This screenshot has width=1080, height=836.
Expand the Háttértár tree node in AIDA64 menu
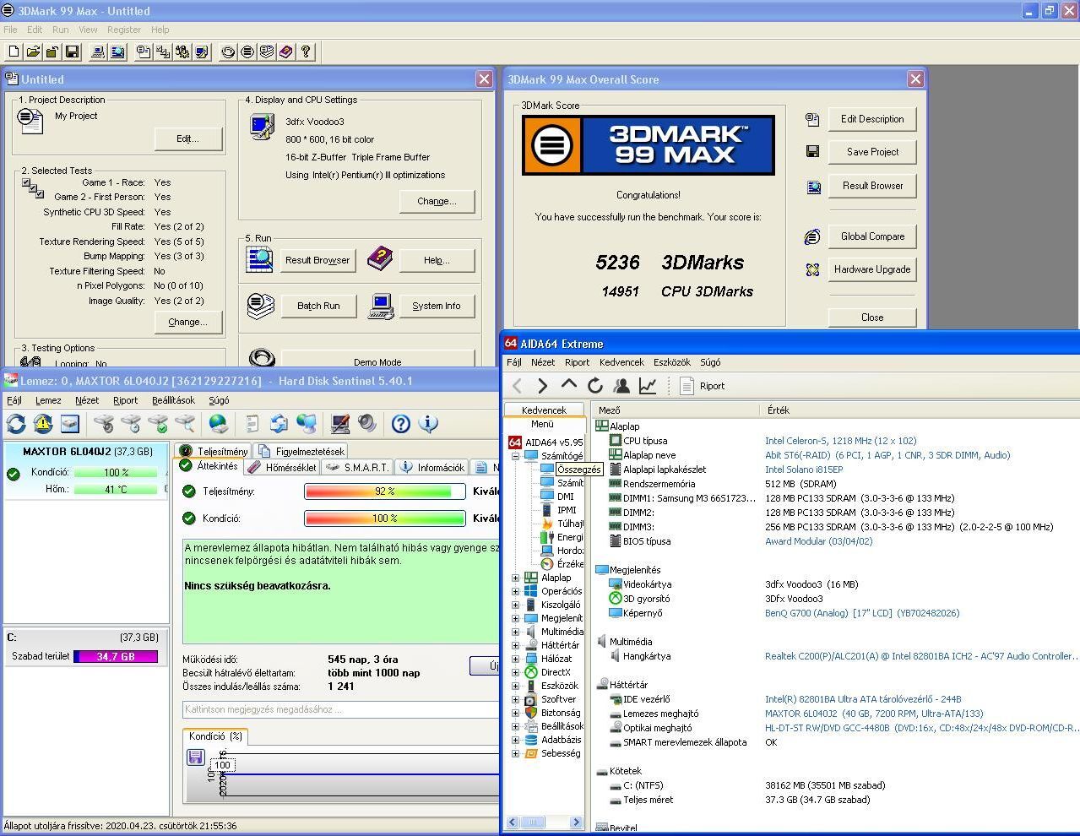click(x=515, y=645)
